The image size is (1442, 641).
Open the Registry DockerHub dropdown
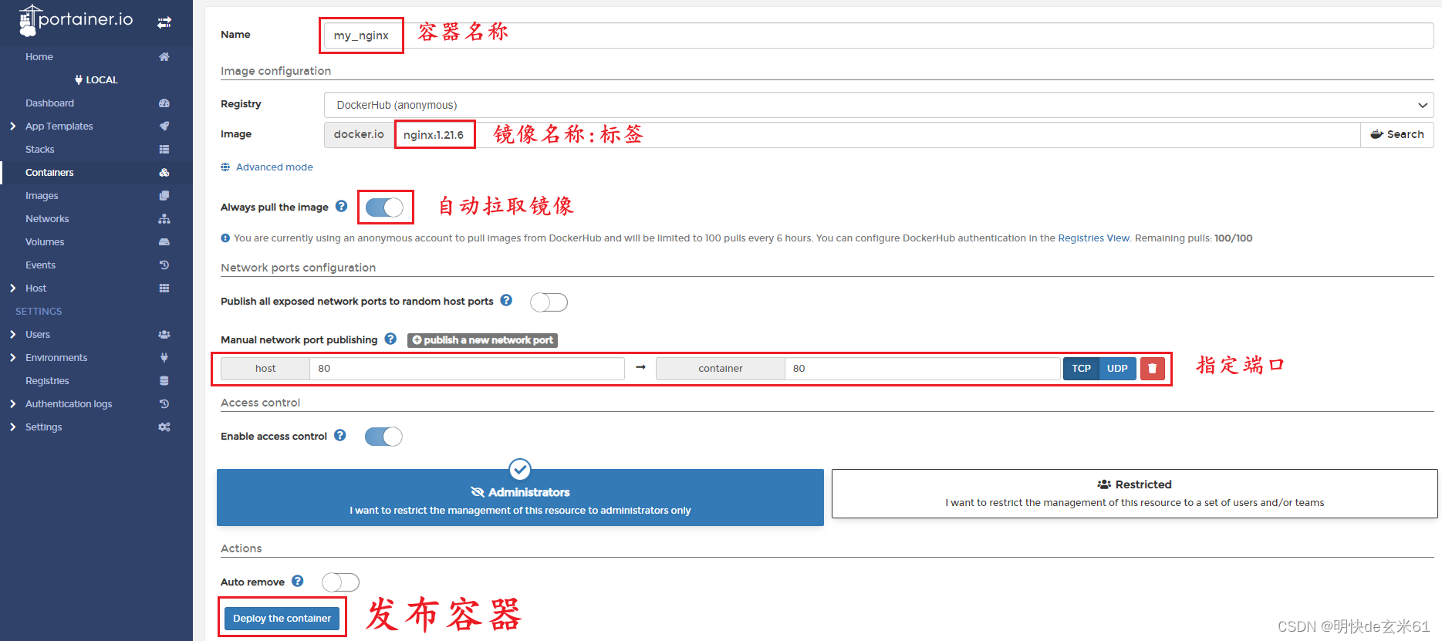point(879,105)
